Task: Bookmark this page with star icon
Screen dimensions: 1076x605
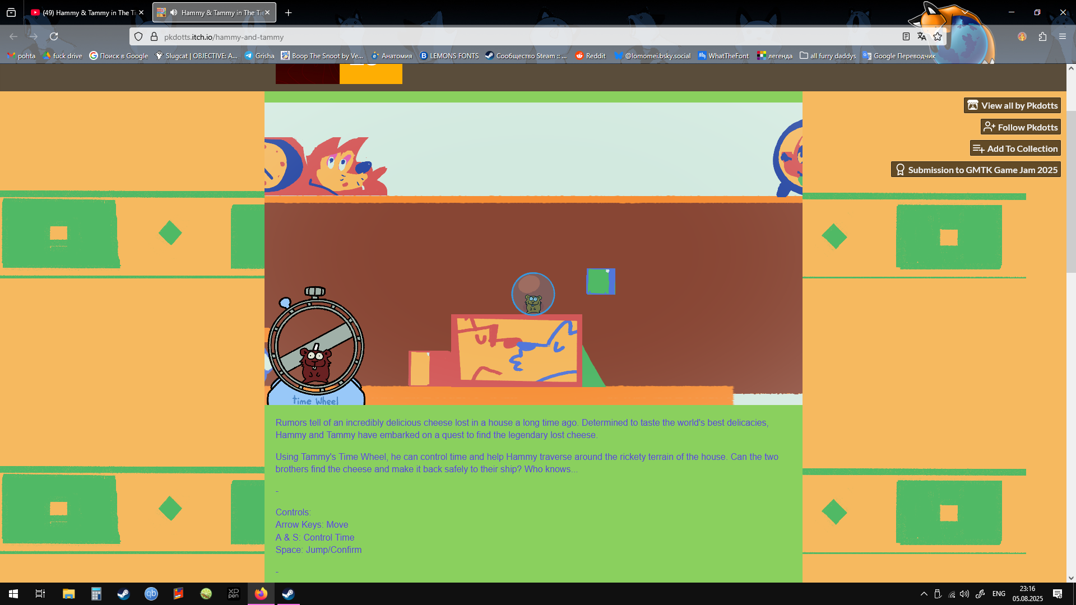Action: (x=938, y=36)
